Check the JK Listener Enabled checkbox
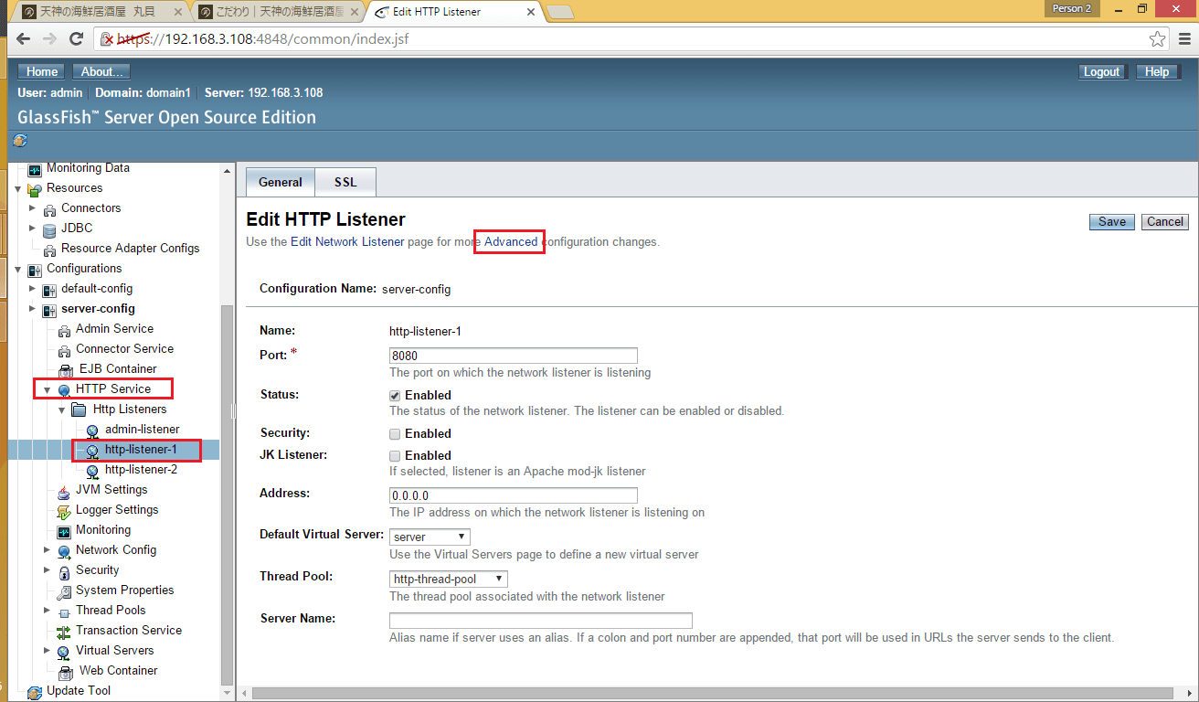 click(395, 456)
